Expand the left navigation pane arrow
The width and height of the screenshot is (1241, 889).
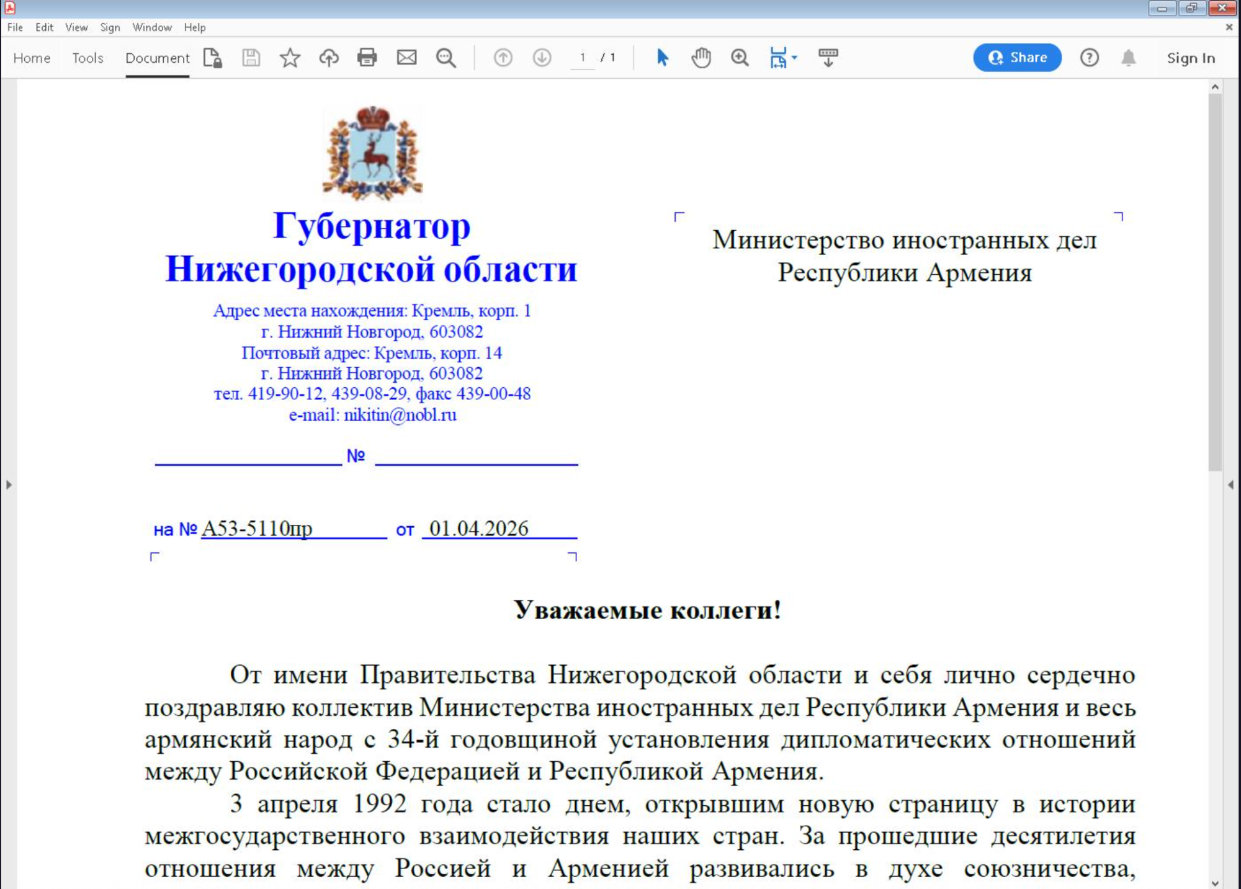[9, 485]
